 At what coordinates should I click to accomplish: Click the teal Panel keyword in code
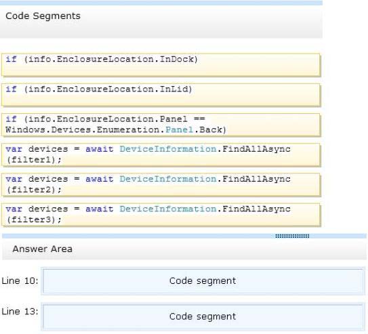pos(180,129)
